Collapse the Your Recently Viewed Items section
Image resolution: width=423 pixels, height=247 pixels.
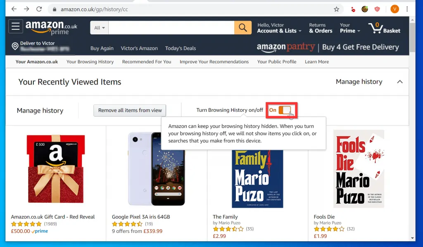(400, 82)
